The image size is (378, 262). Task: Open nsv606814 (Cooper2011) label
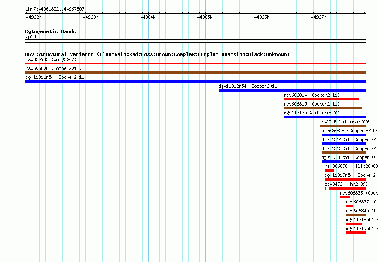click(312, 95)
